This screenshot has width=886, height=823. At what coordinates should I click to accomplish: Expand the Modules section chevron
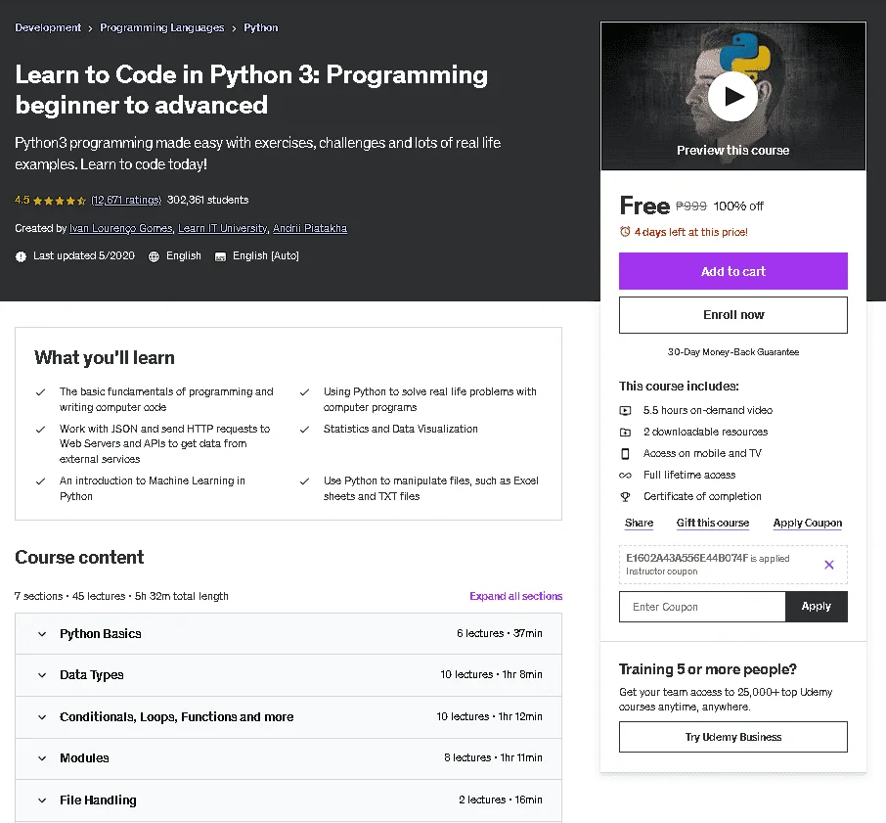pos(42,758)
